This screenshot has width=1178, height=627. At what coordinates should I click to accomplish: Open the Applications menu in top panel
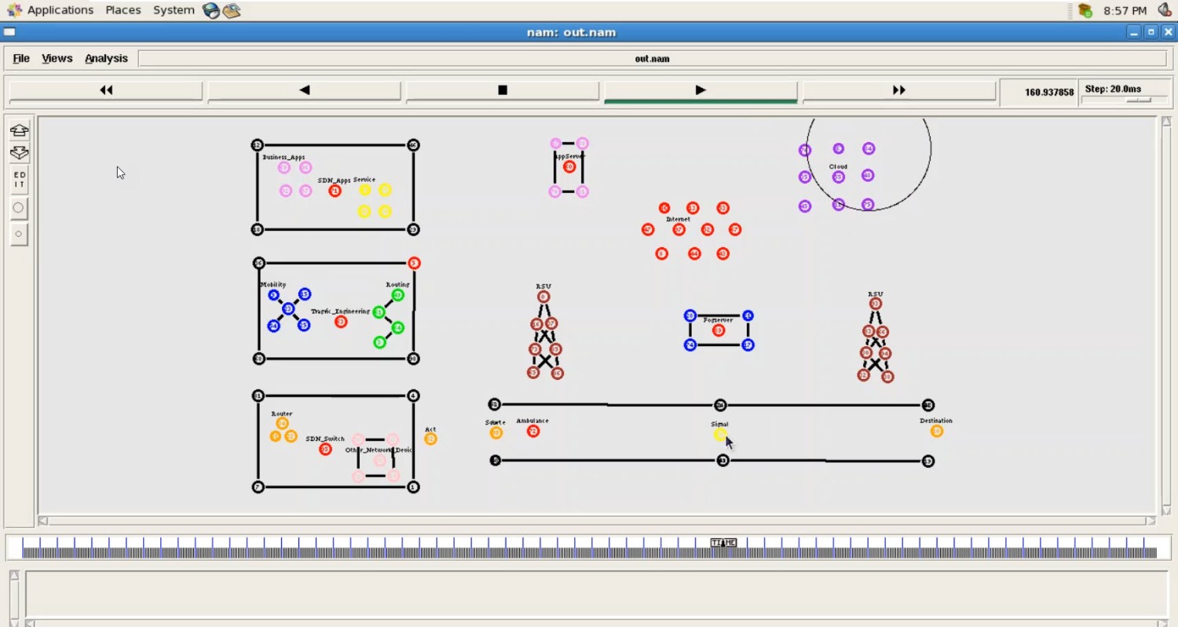point(60,10)
